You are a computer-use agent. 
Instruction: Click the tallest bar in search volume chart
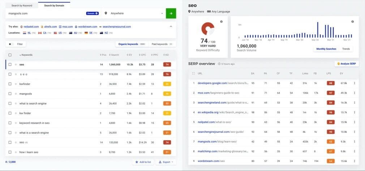point(318,30)
